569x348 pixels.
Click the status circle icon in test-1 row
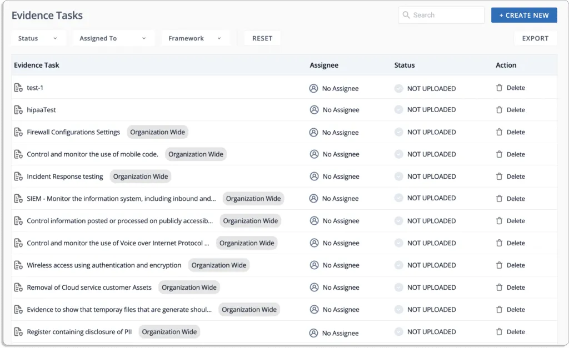pos(399,88)
